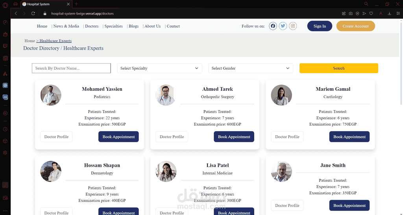Viewport: 403px width, 215px height.
Task: Click the 'Orthopedic Surgery' specialty text
Action: click(x=217, y=97)
